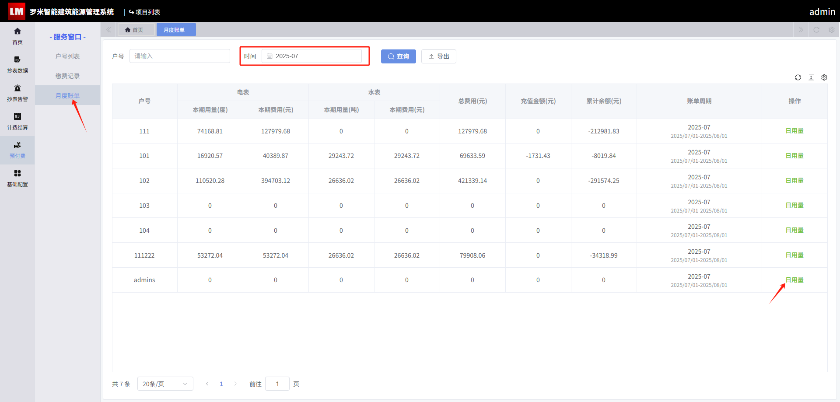Open 基础配置 settings in sidebar
Screen dimensions: 840x402
click(x=17, y=178)
